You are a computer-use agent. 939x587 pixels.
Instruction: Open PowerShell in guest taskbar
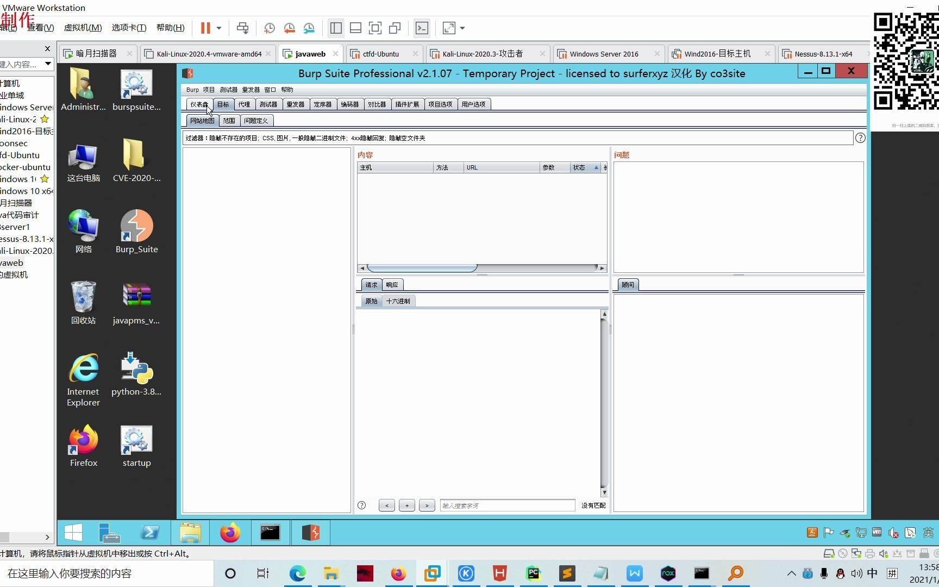[149, 533]
